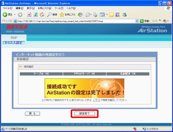Open the Back history dropdown arrow
Image resolution: width=173 pixels, height=132 pixels.
pyautogui.click(x=15, y=15)
